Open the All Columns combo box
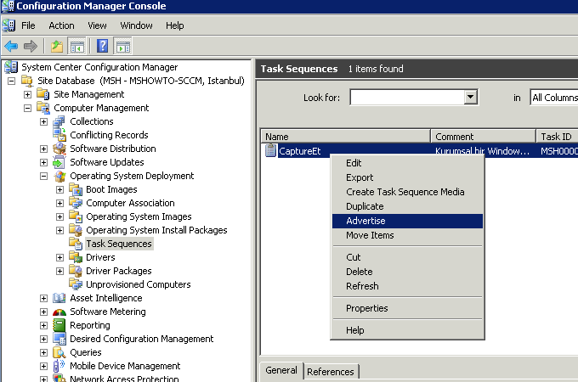Screen dimensions: 578x382 pos(554,98)
